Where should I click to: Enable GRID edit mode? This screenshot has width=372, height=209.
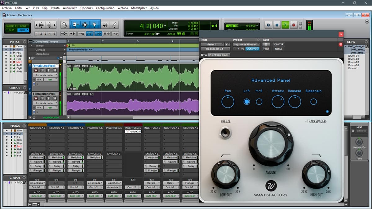(24, 30)
